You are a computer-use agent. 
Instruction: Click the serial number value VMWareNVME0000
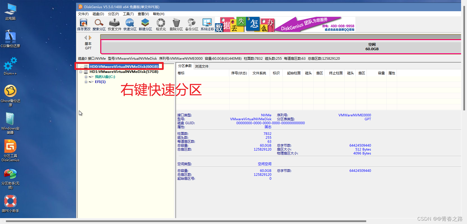(355, 115)
